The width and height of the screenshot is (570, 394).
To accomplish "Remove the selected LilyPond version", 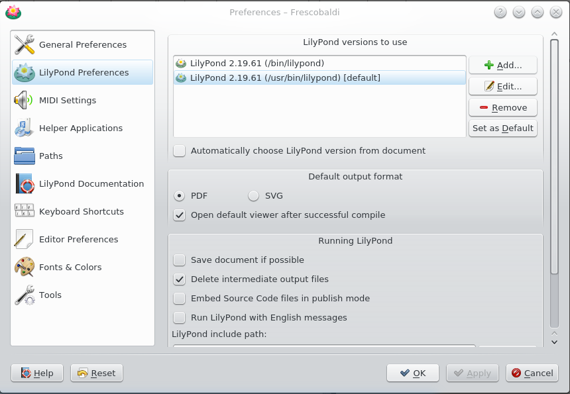I will point(503,107).
